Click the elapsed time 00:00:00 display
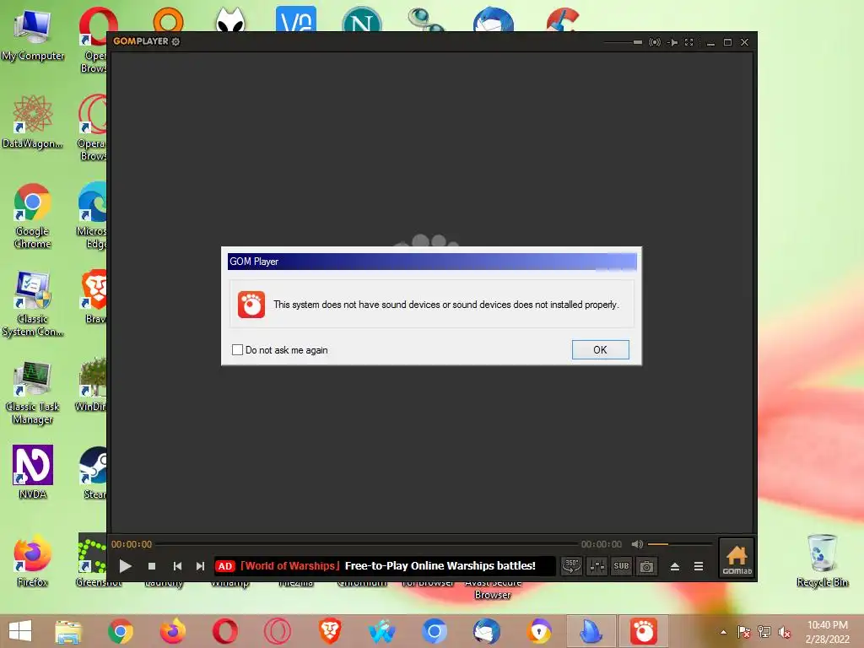This screenshot has height=648, width=864. pos(131,544)
